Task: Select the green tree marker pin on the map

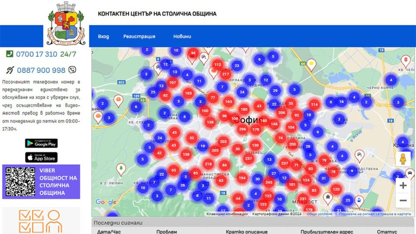Action: 121,168
